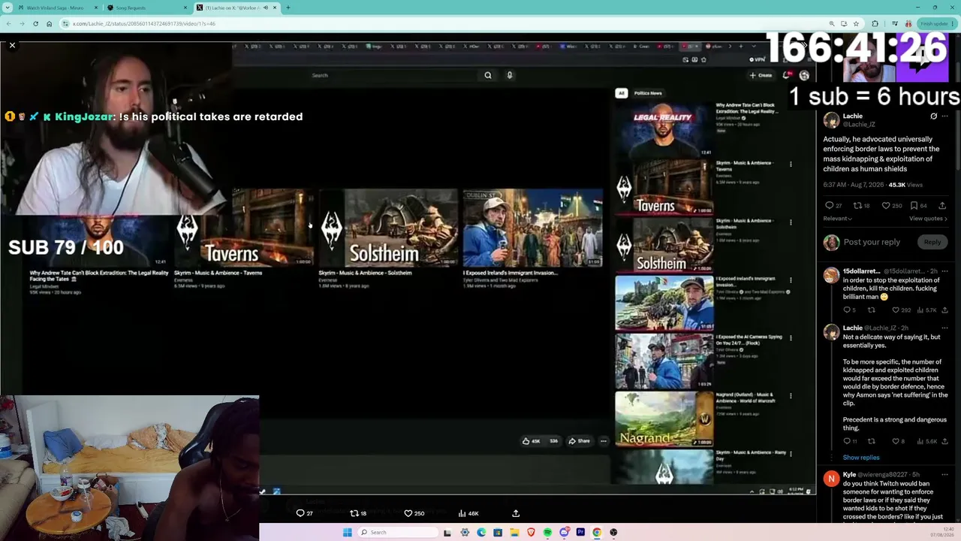Share icon below the video

point(516,513)
